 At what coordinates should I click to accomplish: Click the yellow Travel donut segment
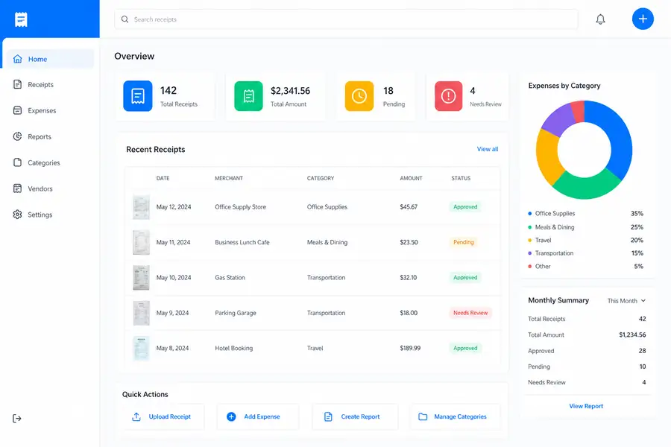(x=548, y=156)
